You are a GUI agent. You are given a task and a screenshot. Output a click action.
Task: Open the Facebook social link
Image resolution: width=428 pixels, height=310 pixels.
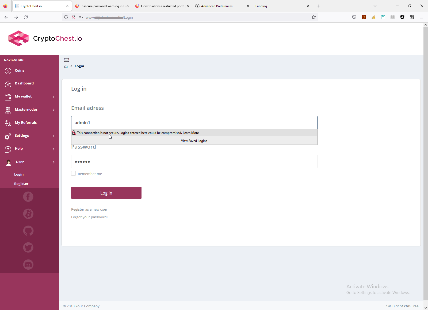point(28,197)
